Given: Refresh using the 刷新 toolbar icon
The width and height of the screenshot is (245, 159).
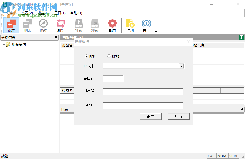Looking at the screenshot, I should point(61,25).
